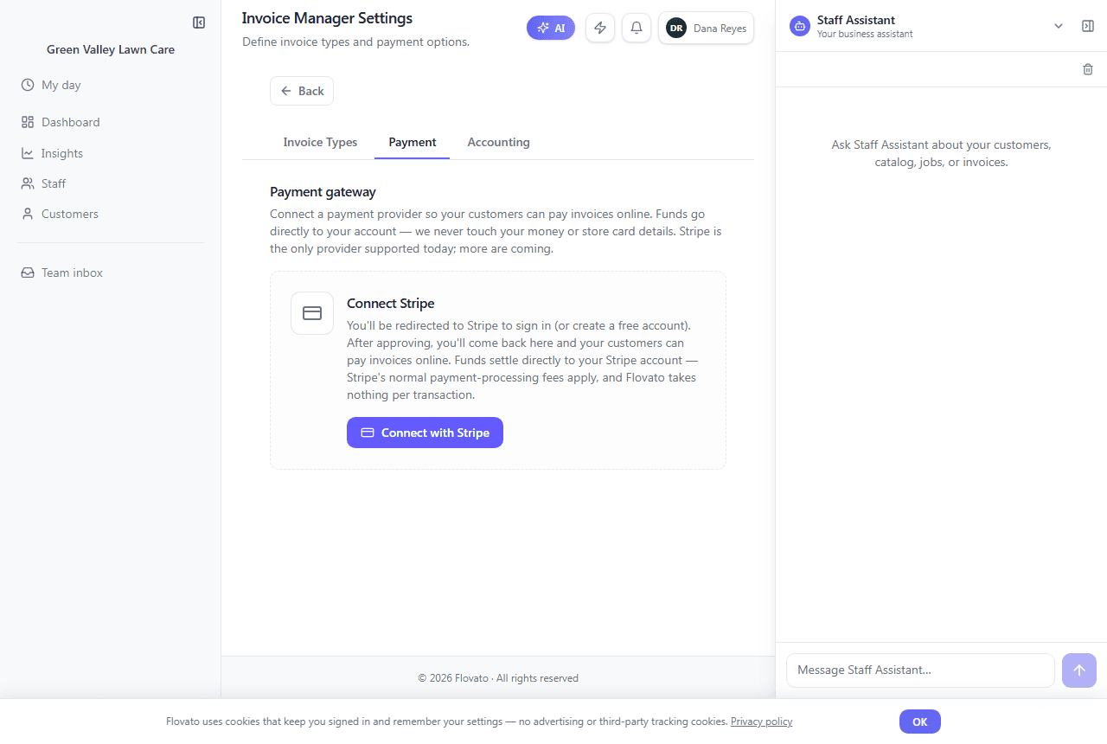
Task: Click the Staff people icon
Action: point(28,183)
